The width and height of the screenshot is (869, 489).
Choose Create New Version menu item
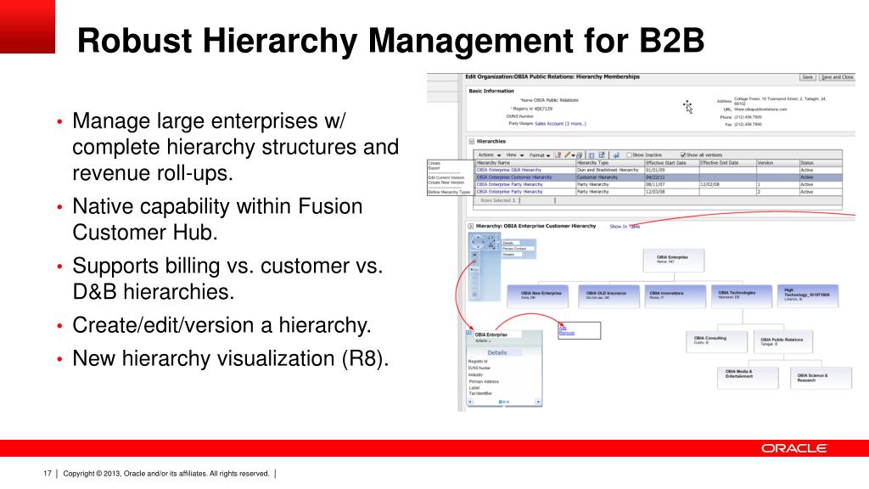pyautogui.click(x=446, y=183)
